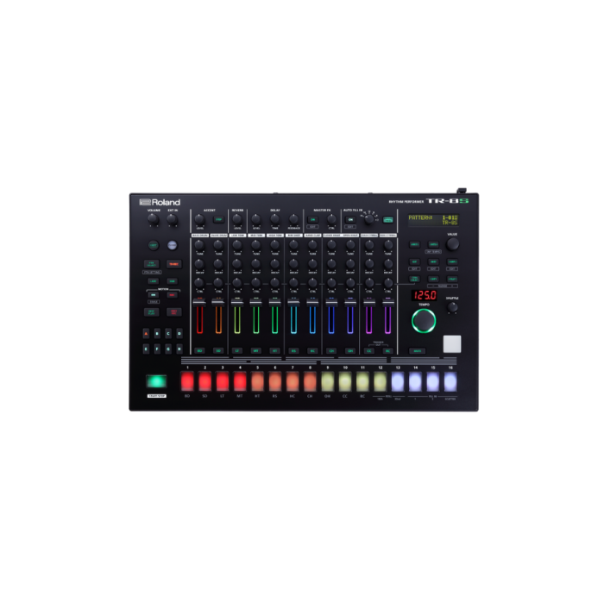The image size is (604, 604).
Task: Select the OH instrument select button
Action: (350, 350)
